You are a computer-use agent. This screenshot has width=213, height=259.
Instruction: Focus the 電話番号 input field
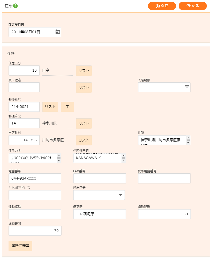coord(35,179)
